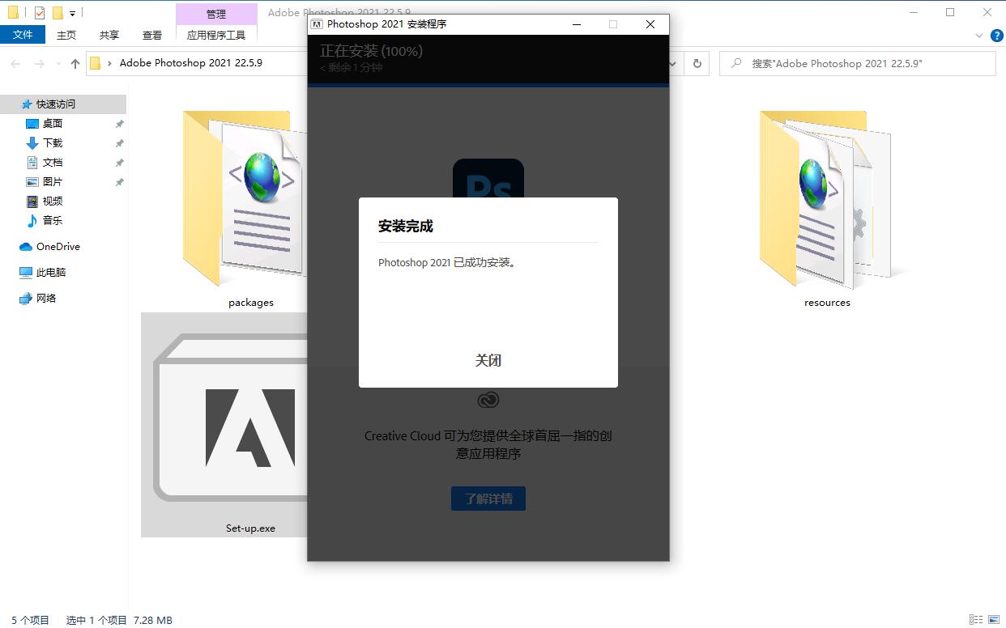Click the back navigation arrow
Screen dimensions: 1006x628
click(15, 63)
